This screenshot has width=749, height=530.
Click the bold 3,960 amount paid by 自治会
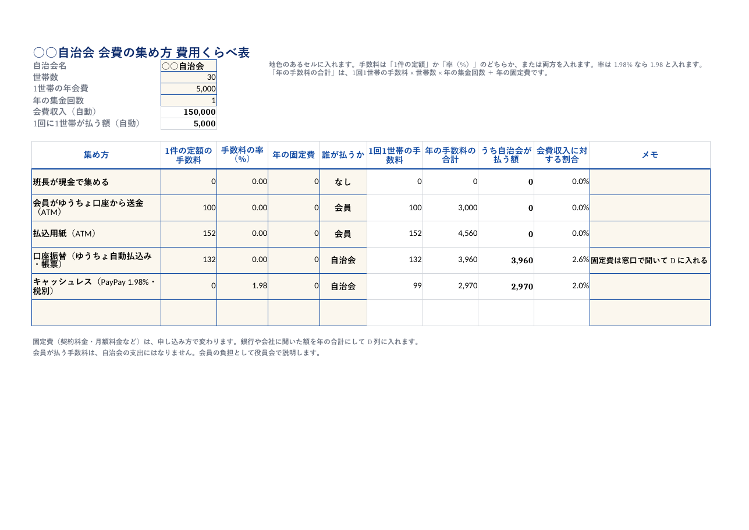(x=506, y=260)
